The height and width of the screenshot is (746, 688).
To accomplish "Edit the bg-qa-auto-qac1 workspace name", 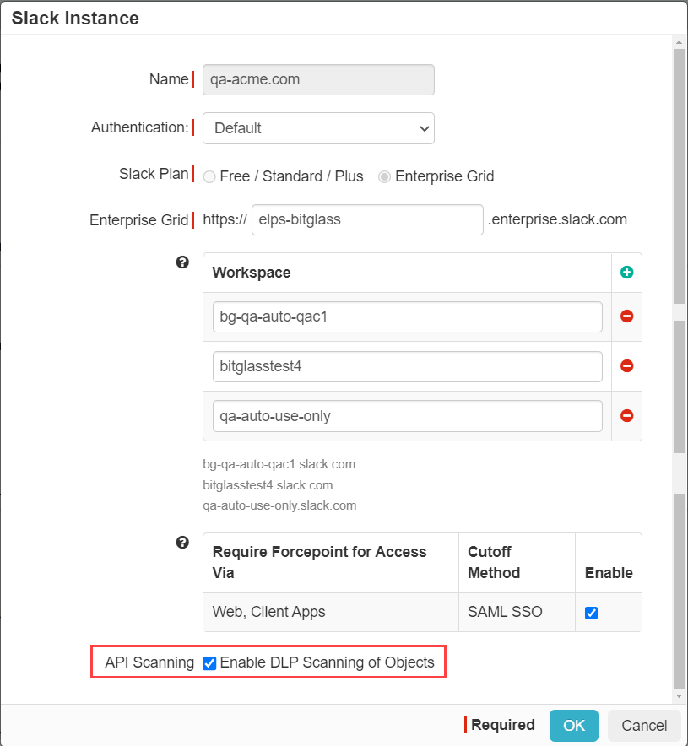I will [407, 316].
